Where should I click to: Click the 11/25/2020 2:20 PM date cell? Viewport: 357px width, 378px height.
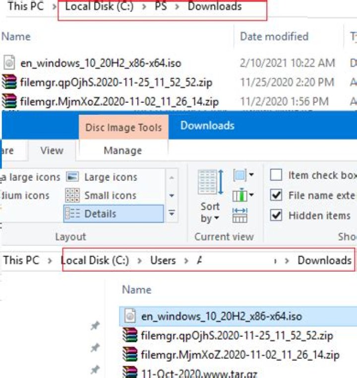287,82
